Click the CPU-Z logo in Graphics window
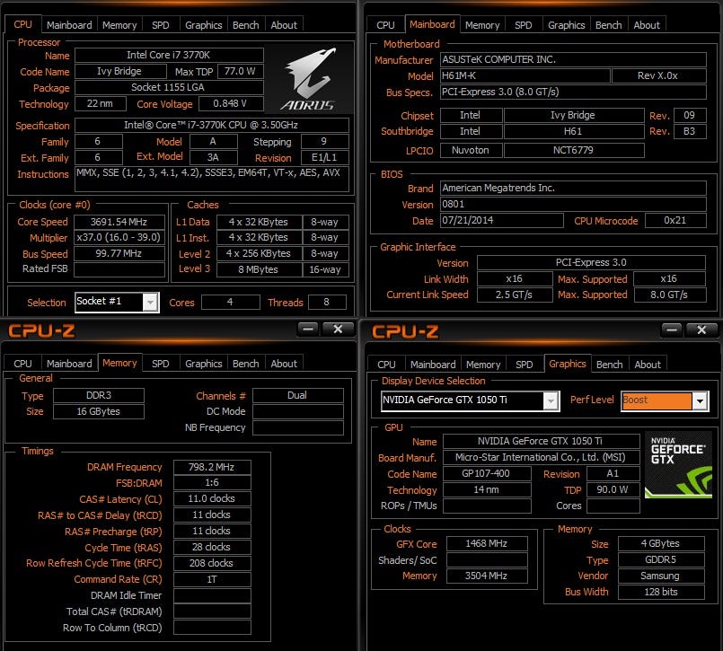 click(x=405, y=331)
